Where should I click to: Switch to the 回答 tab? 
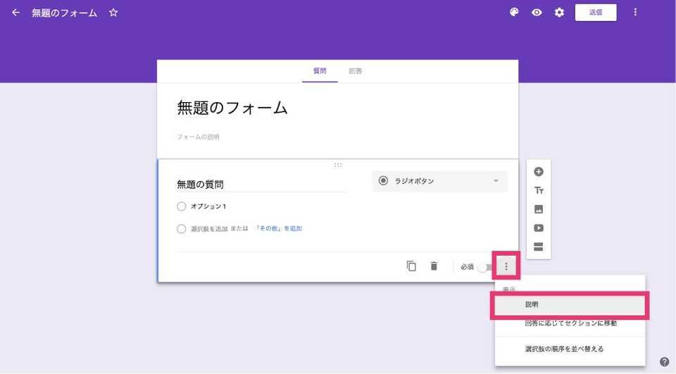point(355,71)
